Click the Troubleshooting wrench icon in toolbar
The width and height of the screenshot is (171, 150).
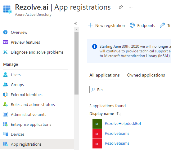[x=162, y=25]
